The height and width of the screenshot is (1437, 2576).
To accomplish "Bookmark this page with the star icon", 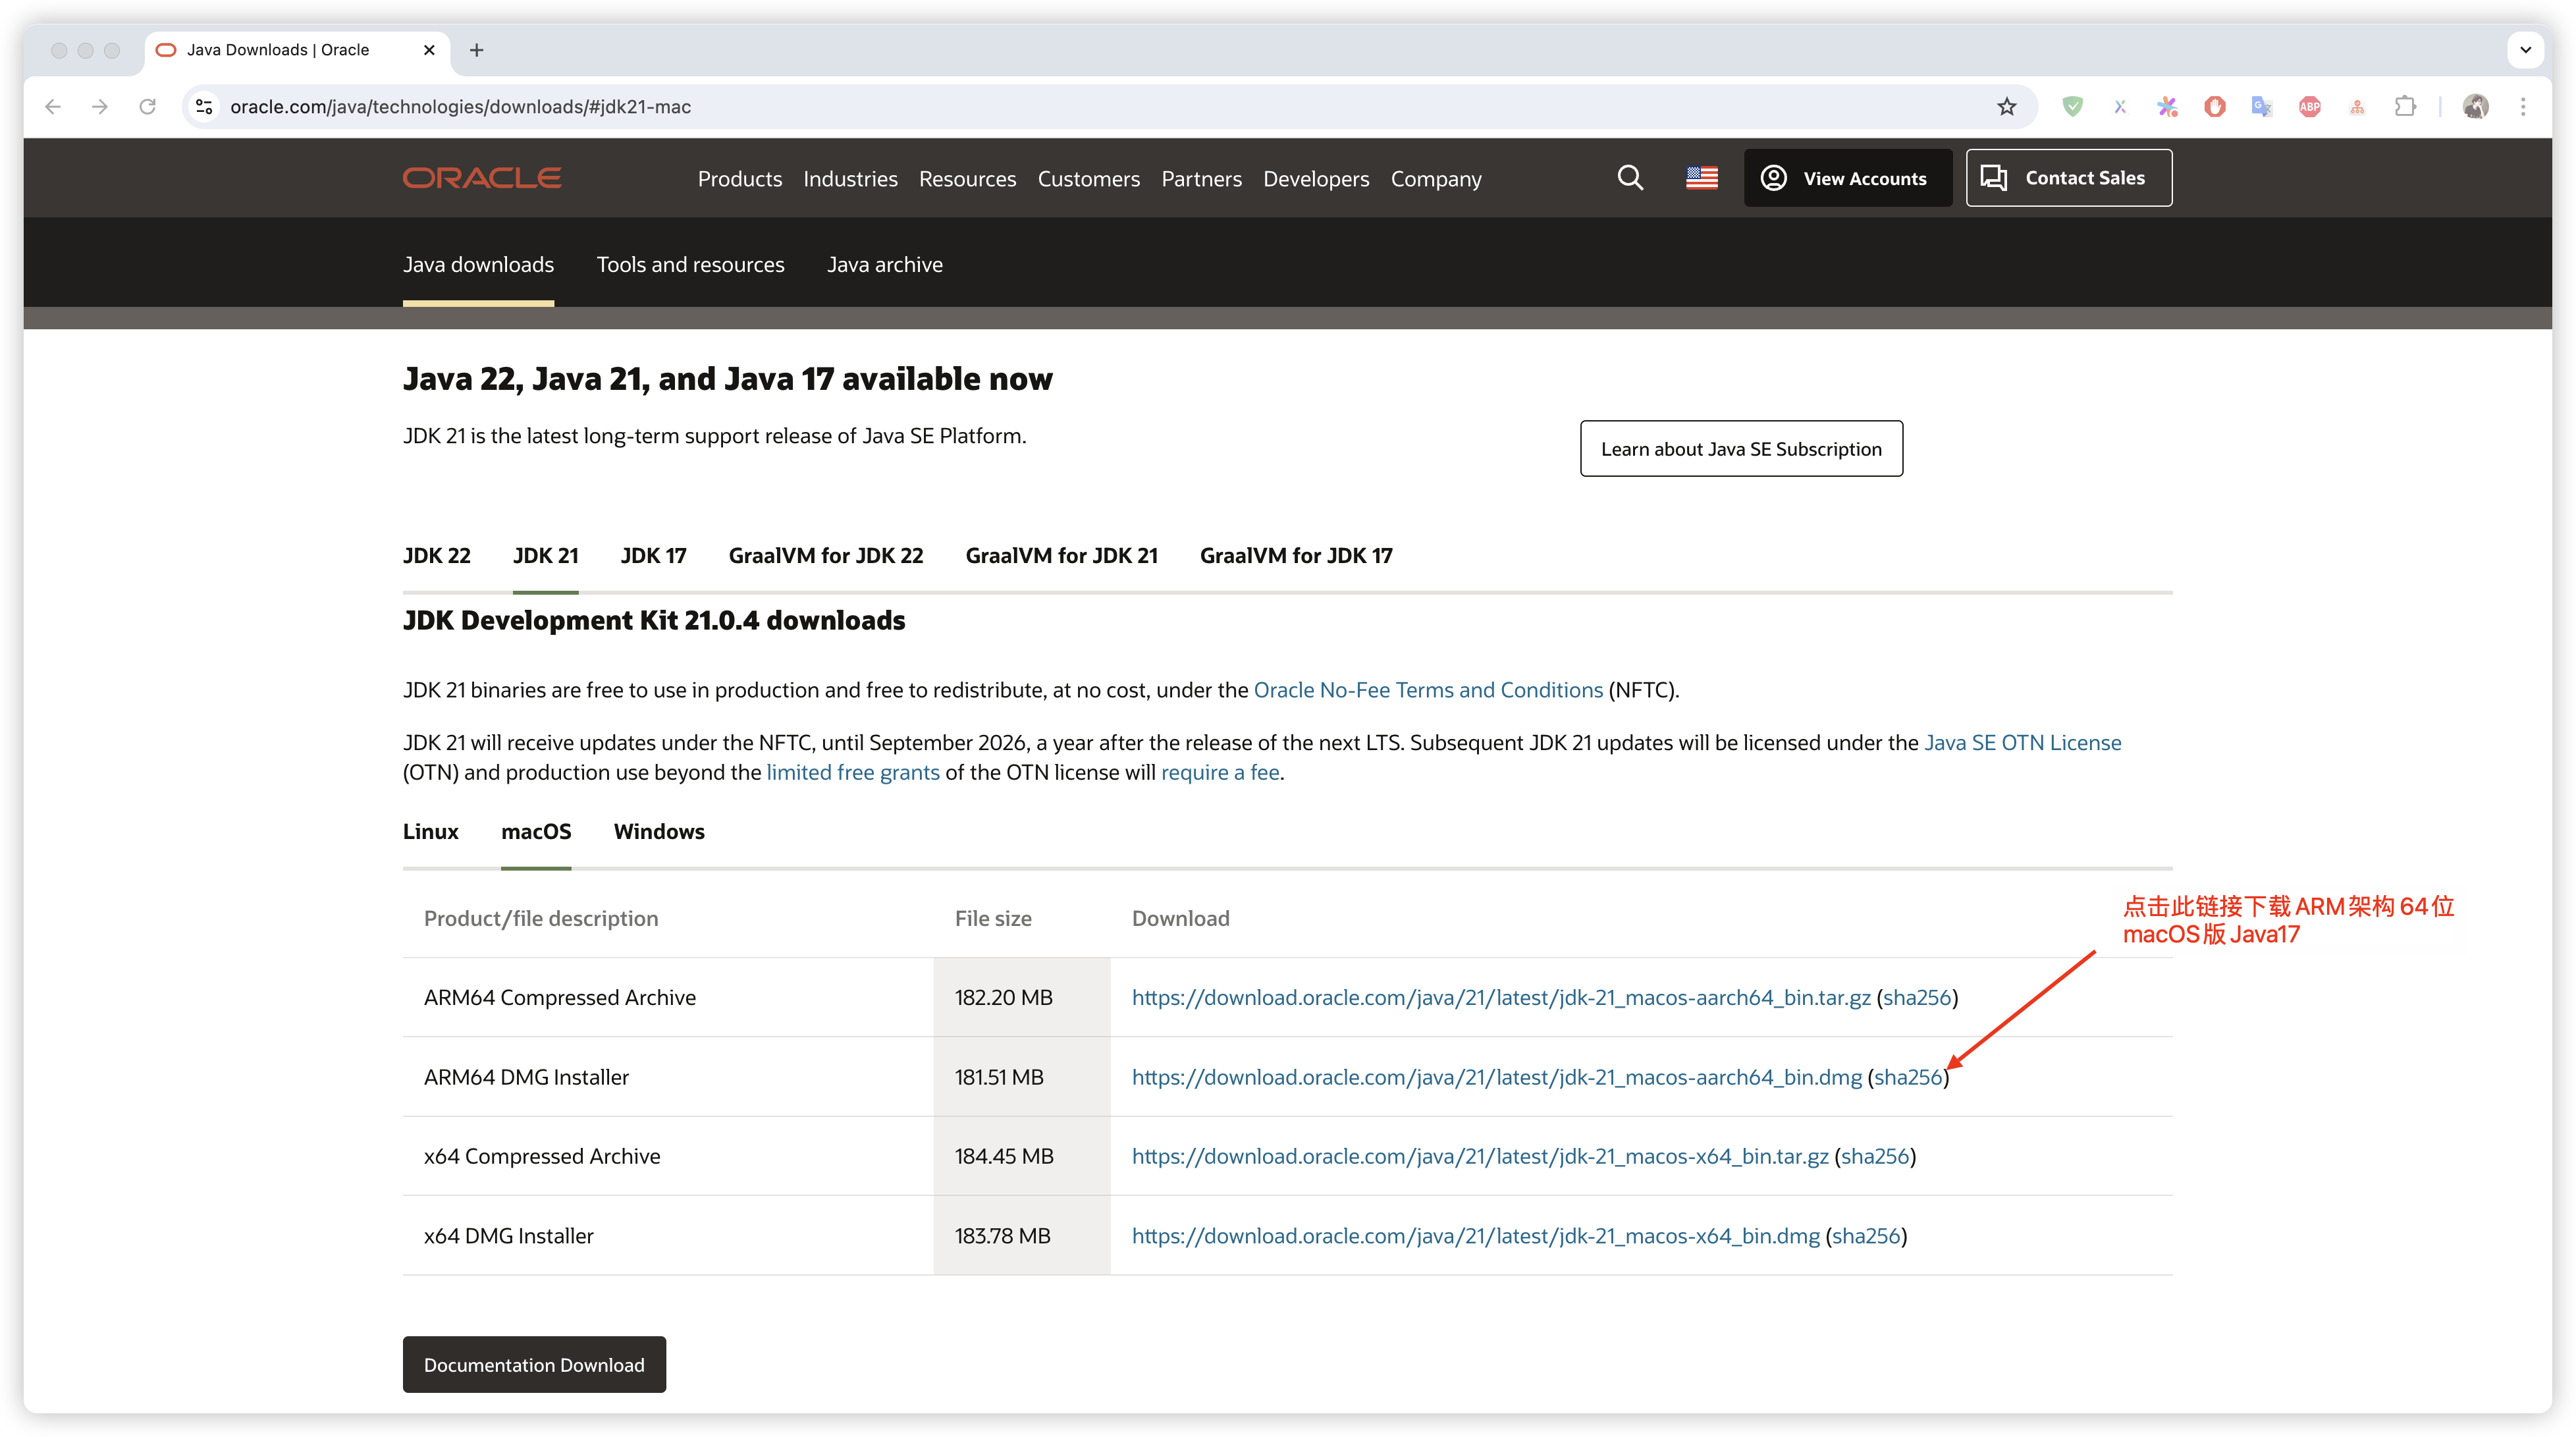I will 2006,107.
